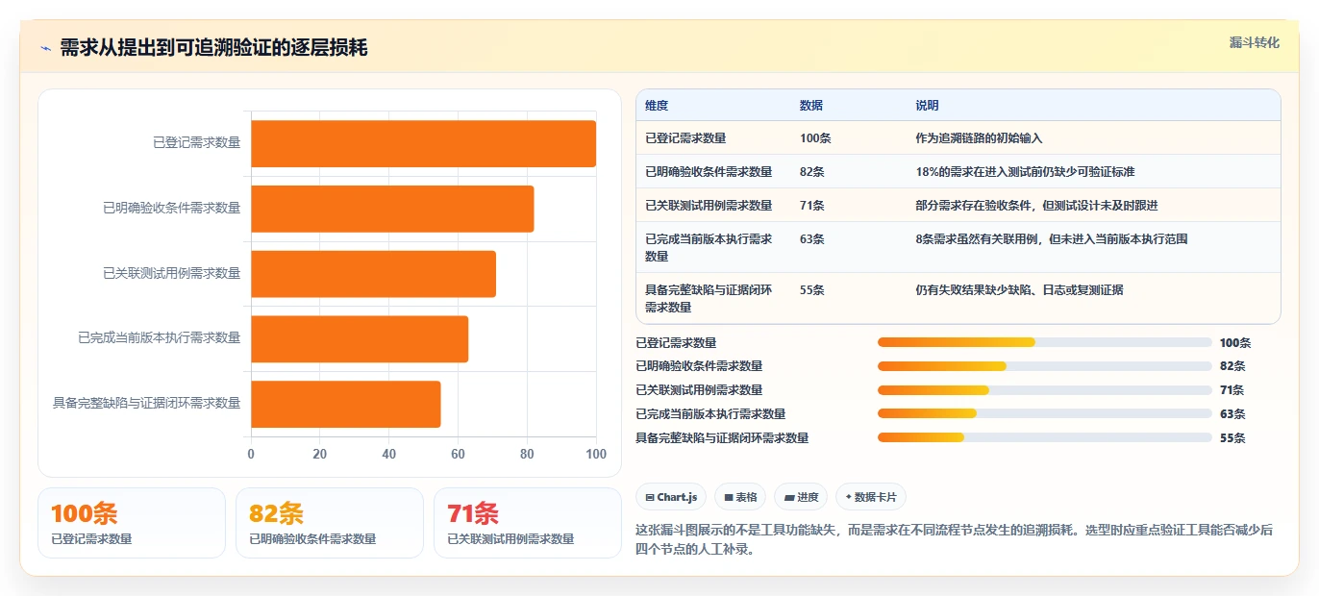The image size is (1319, 596).
Task: Open the 71条 已关联测试用例 data card
Action: coord(528,523)
